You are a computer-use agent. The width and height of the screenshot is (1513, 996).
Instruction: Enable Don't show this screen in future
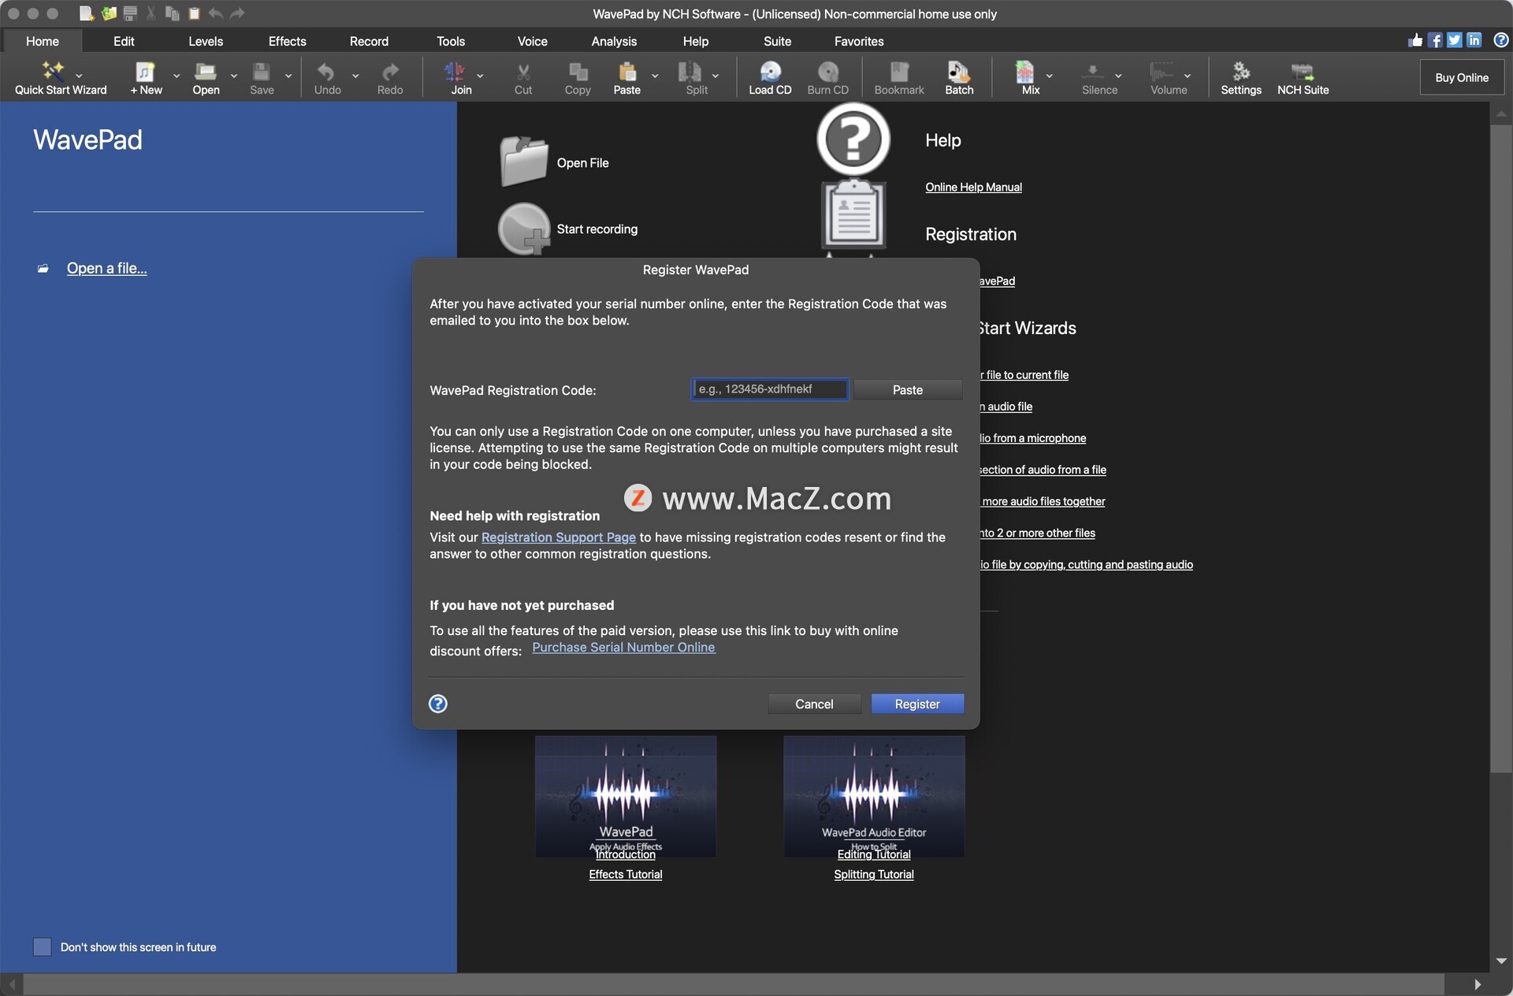click(43, 946)
